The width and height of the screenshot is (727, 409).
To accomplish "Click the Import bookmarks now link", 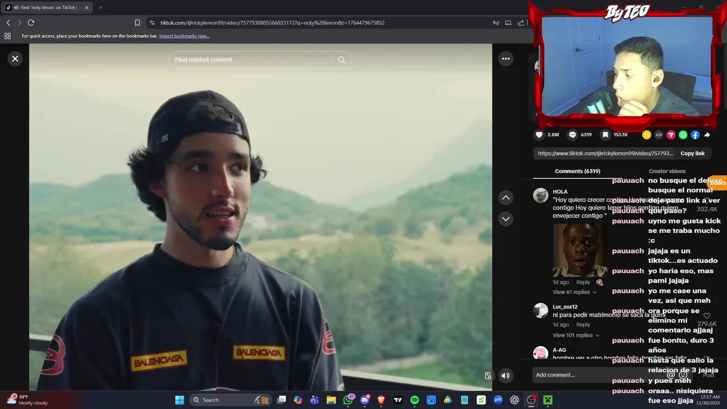I will coord(184,36).
